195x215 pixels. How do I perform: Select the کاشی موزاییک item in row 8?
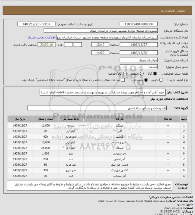(x=120, y=165)
